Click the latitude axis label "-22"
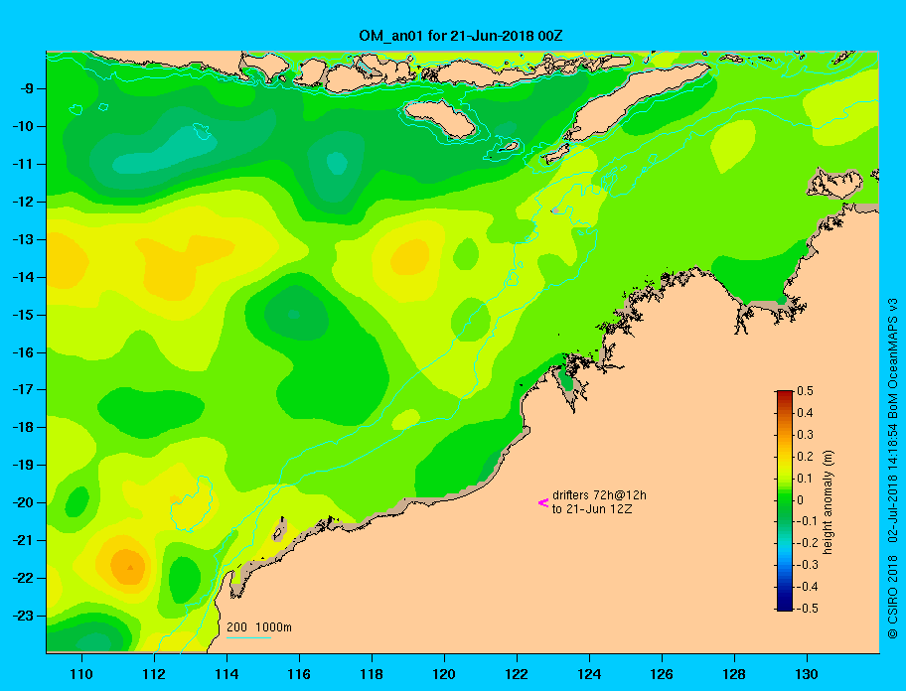This screenshot has width=906, height=691. (23, 578)
